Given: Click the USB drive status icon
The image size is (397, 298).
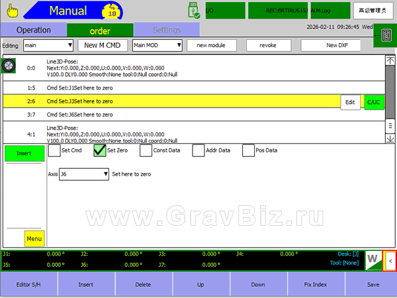Looking at the screenshot, I should [194, 10].
